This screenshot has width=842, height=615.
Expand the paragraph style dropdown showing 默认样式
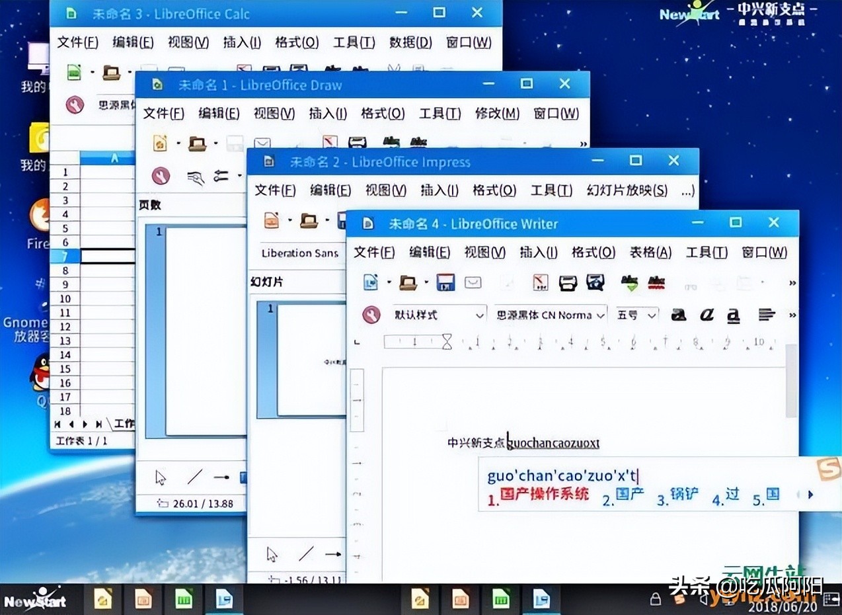tap(436, 315)
